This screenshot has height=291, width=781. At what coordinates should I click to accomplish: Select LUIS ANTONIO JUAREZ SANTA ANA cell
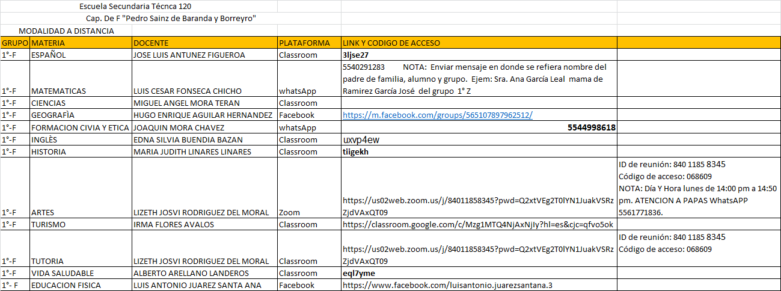coord(204,285)
